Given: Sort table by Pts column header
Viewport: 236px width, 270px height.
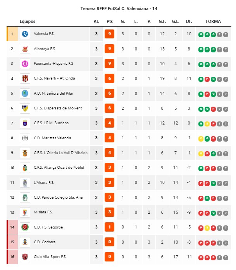Looking at the screenshot, I should pos(110,21).
